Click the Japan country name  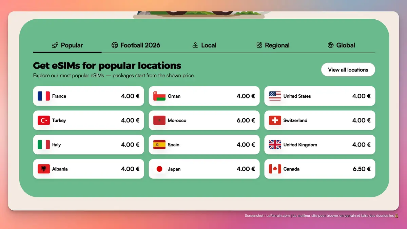(174, 169)
